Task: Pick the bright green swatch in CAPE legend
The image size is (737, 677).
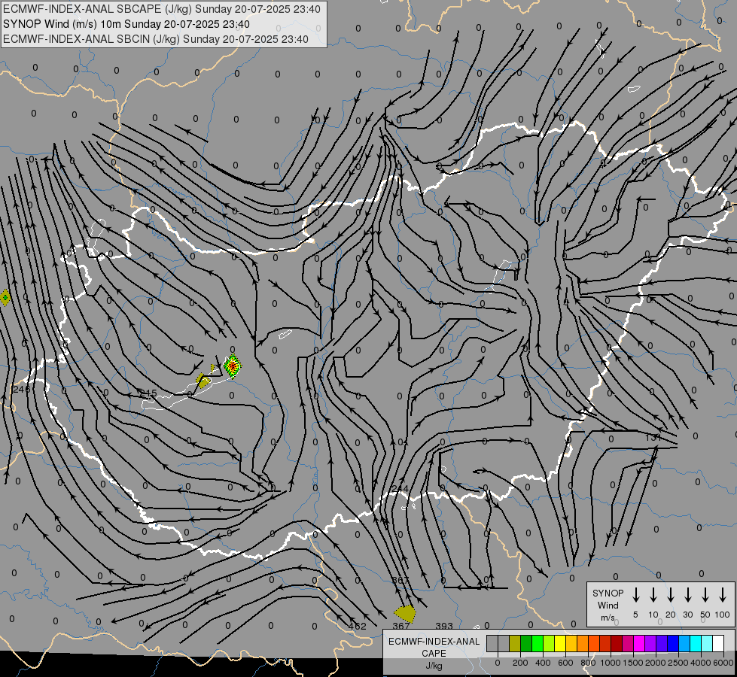Action: (538, 644)
